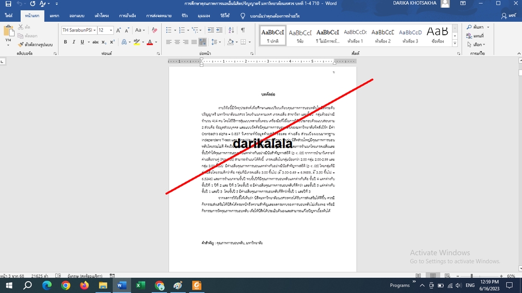The width and height of the screenshot is (522, 293).
Task: Expand the Styles gallery more arrow
Action: coord(455,43)
